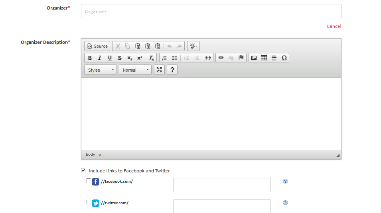The width and height of the screenshot is (381, 213).
Task: Insert a numbered list
Action: (164, 58)
